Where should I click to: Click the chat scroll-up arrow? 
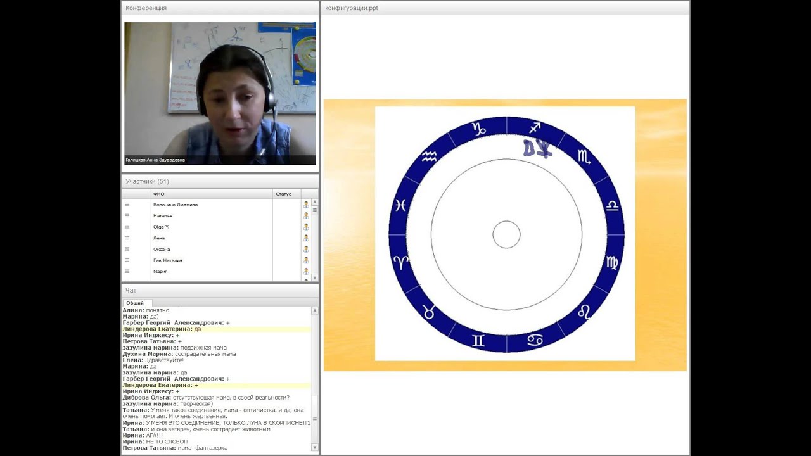pos(315,310)
